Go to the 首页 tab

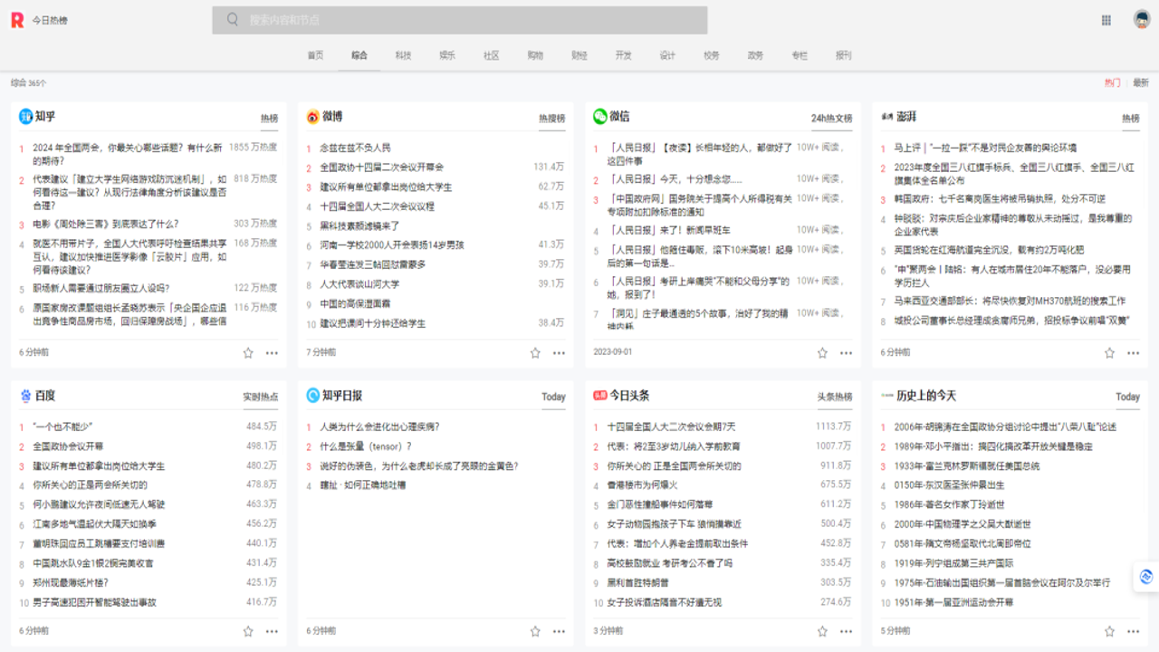pos(315,55)
